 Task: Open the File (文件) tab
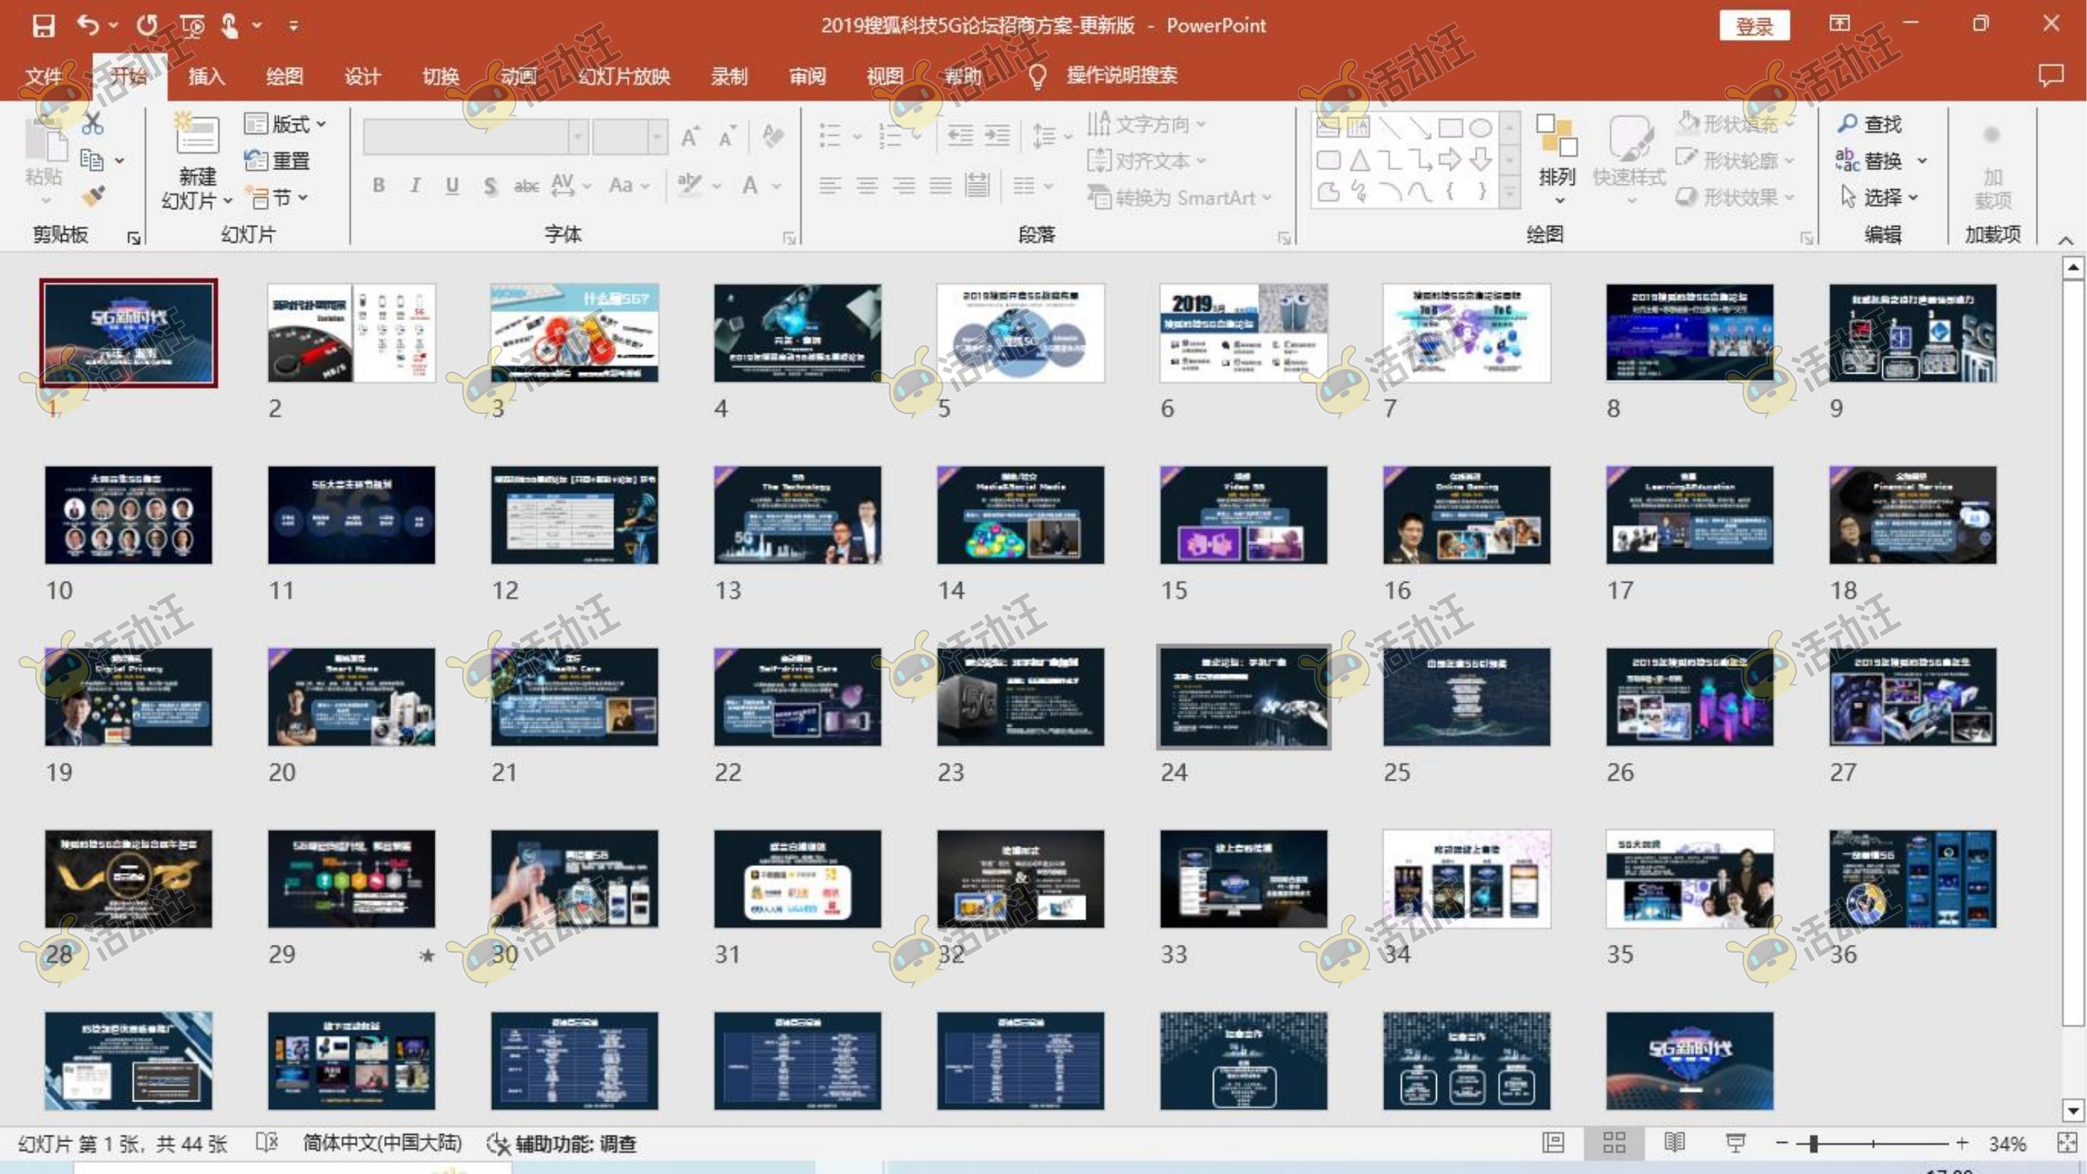(44, 76)
